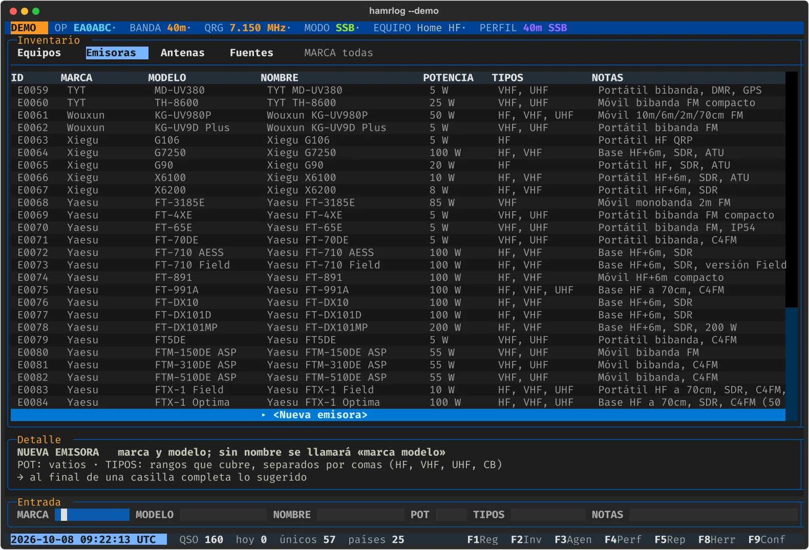Open the Fuentes tab

tap(251, 53)
